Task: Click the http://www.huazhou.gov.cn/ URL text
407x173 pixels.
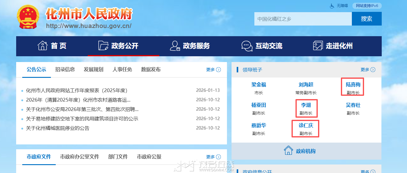Action: click(89, 26)
